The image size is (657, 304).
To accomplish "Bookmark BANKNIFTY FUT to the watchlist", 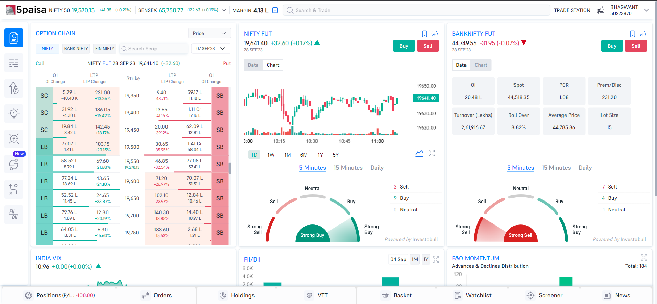I will pyautogui.click(x=633, y=34).
